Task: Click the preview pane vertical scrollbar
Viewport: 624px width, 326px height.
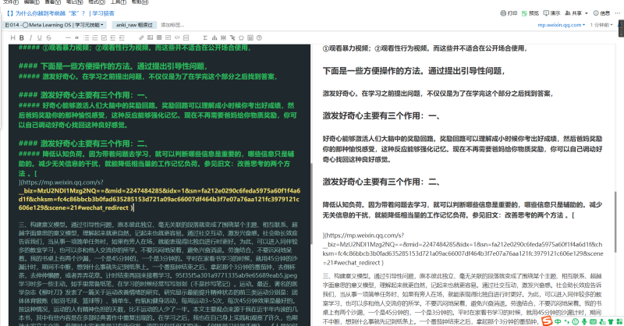Action: 615,221
